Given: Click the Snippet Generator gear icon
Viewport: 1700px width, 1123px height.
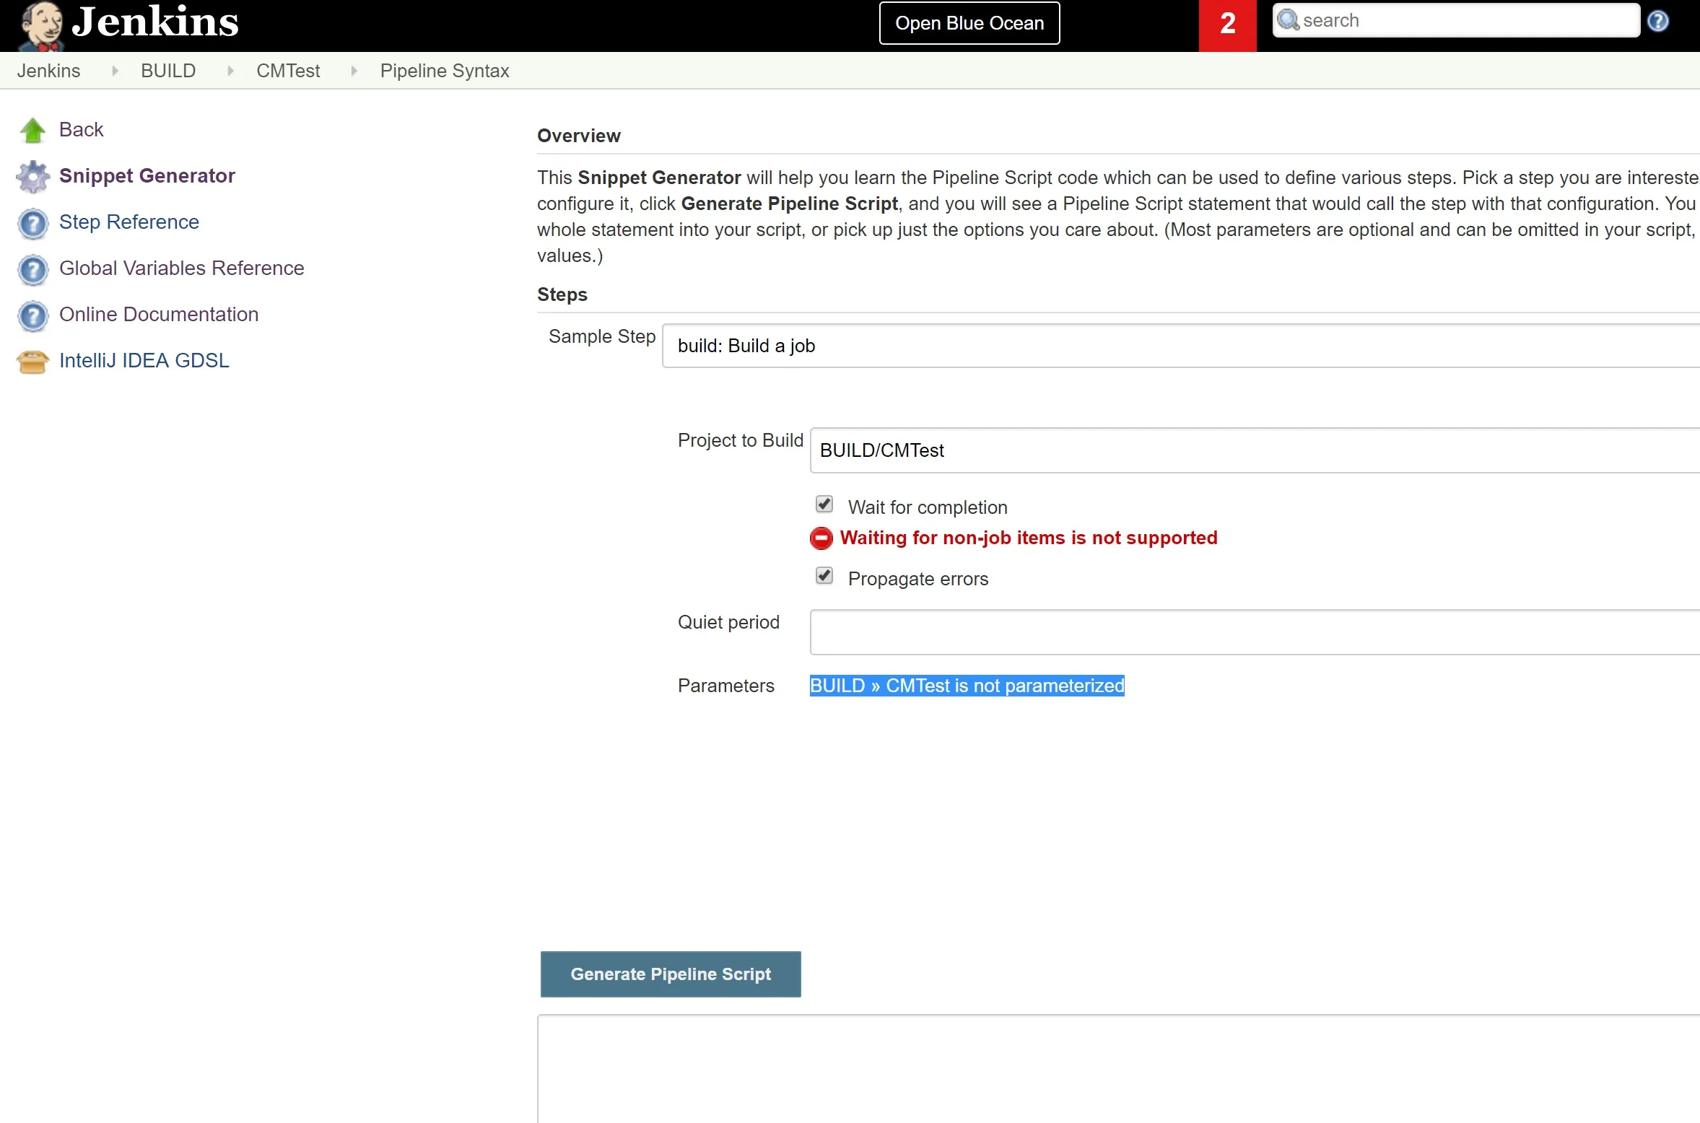Looking at the screenshot, I should 32,177.
